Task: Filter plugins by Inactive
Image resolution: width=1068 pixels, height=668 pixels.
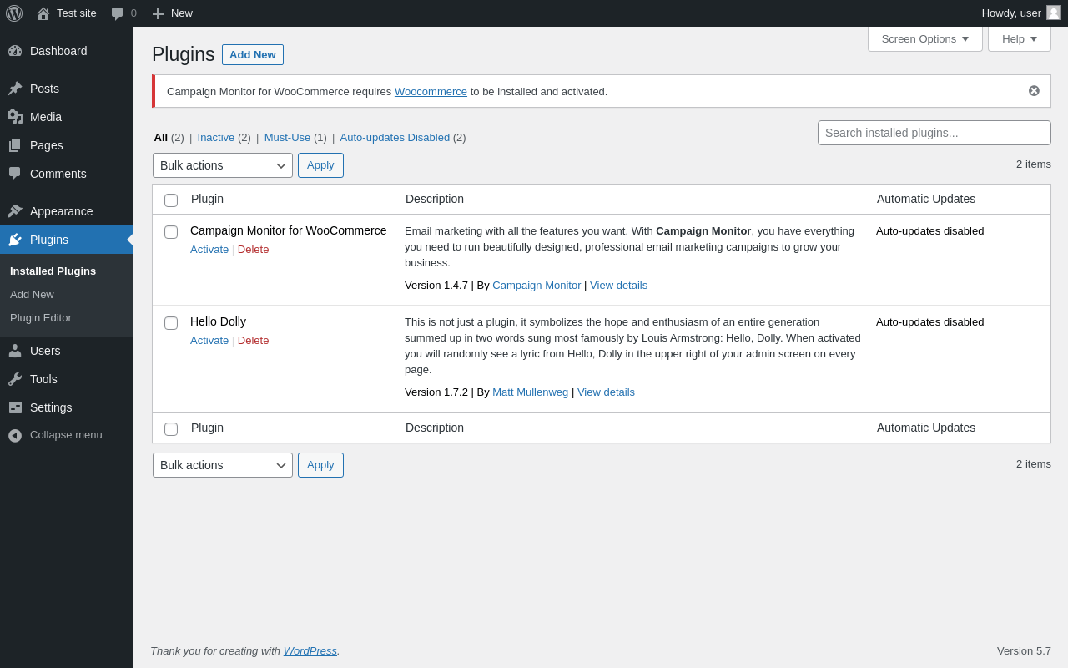Action: point(216,138)
